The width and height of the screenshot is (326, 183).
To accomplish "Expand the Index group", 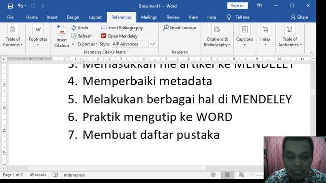I will 265,36.
